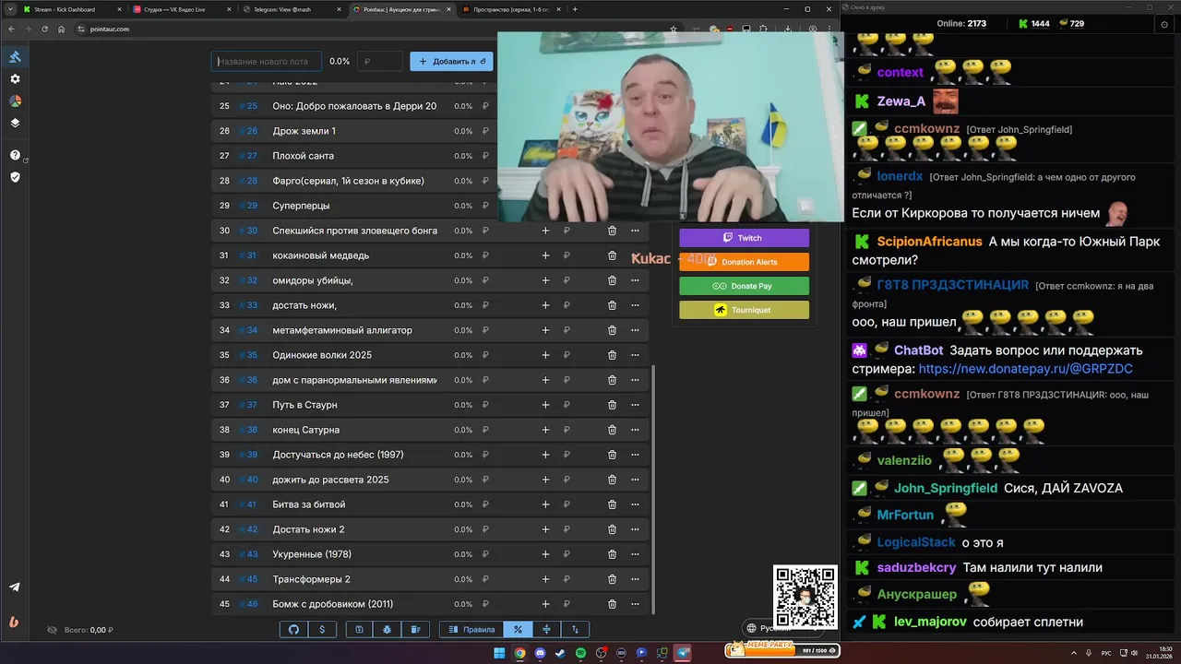
Task: Open the donatepay.ru link in chat
Action: 1025,369
